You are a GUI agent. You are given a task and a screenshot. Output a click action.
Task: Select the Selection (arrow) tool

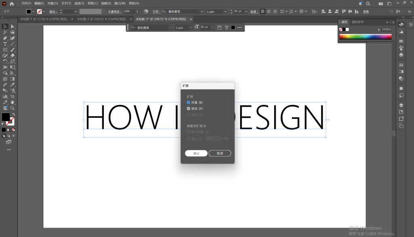coord(5,26)
